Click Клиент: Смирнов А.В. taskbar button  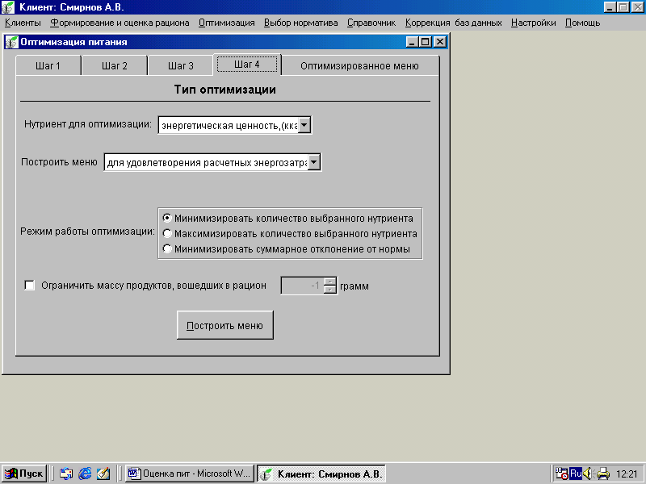[x=321, y=474]
